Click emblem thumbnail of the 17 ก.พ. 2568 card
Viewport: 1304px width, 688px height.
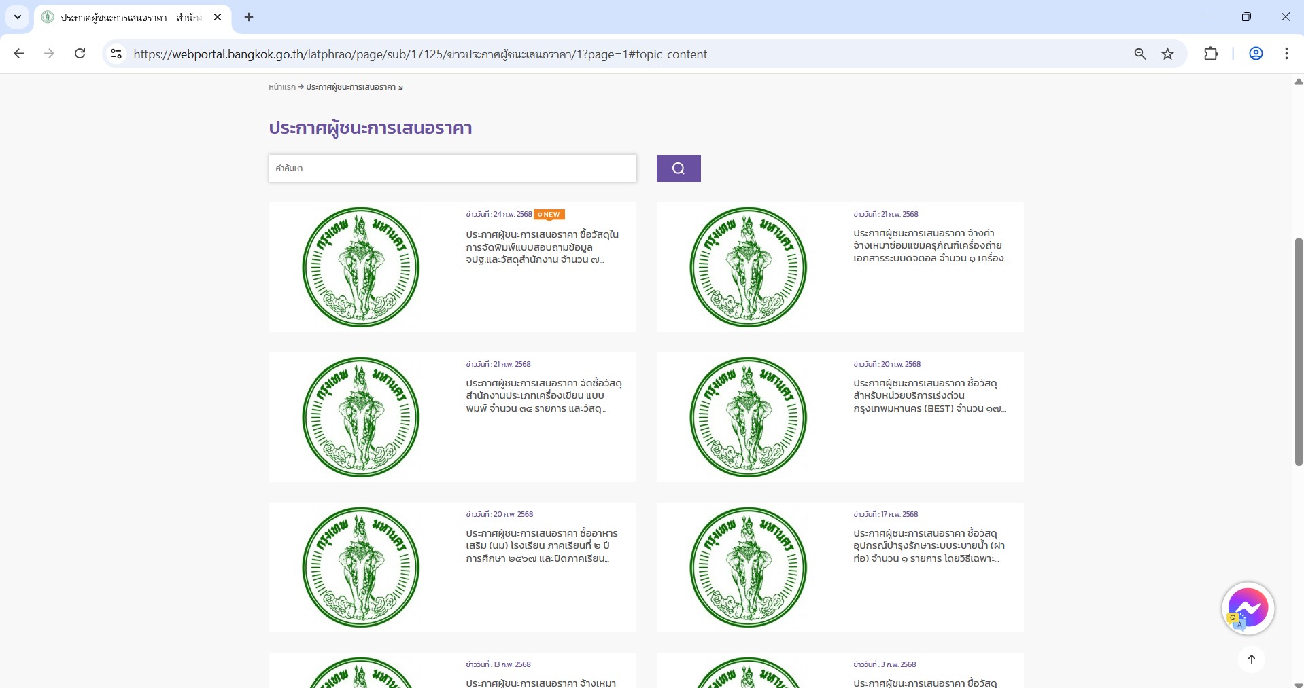pos(748,567)
